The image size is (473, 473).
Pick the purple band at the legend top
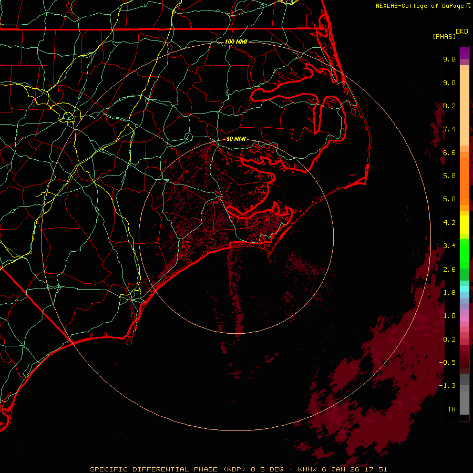pos(464,53)
